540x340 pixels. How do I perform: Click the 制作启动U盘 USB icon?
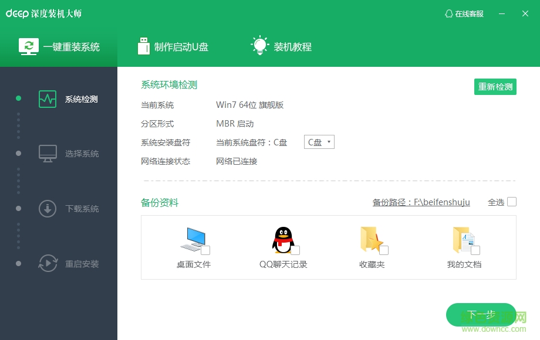click(143, 45)
